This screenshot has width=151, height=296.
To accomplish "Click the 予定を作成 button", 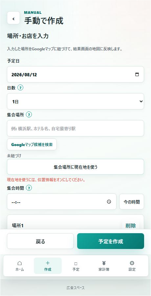I will pos(111,241).
